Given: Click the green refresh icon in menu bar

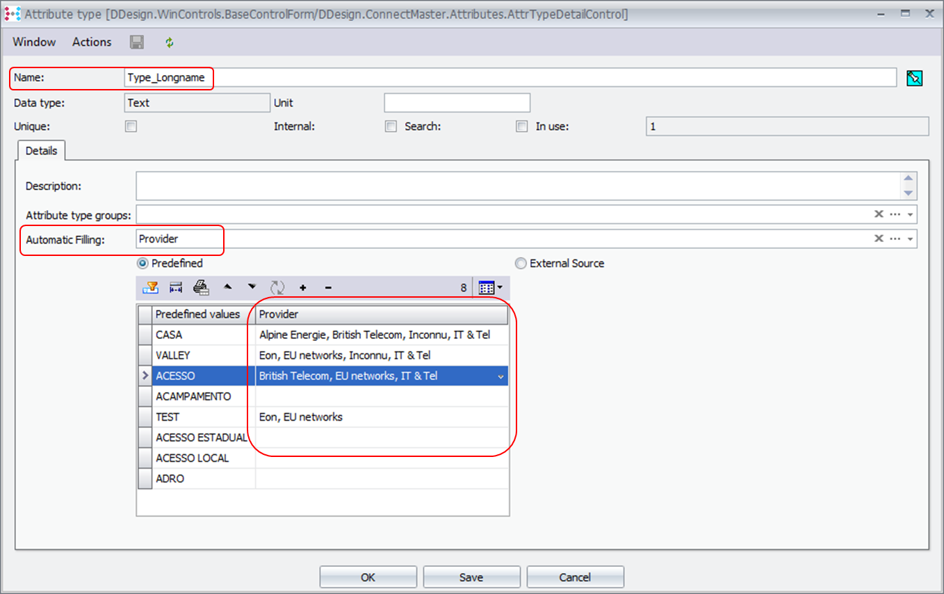Looking at the screenshot, I should click(x=169, y=42).
